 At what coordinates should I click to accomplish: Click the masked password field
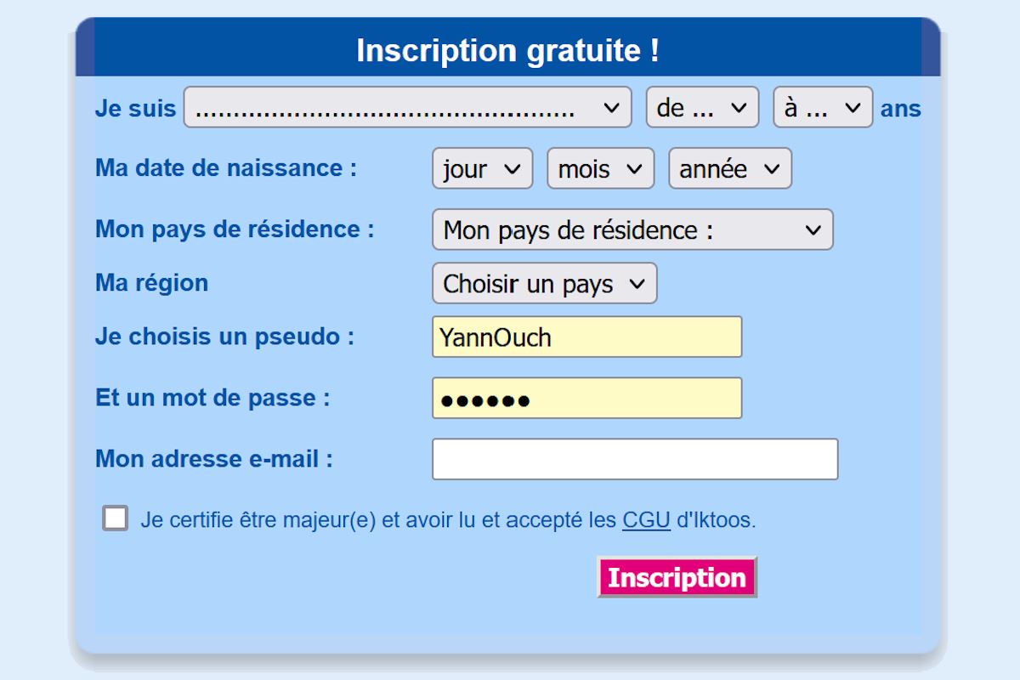587,397
